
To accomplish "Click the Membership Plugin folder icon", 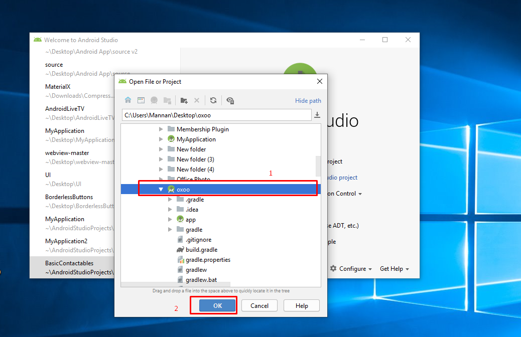I will pos(171,129).
